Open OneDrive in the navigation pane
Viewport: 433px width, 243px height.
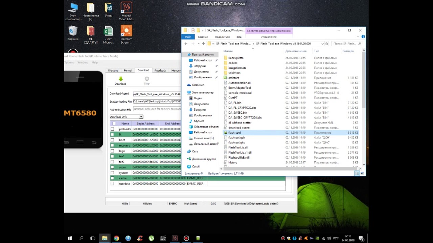tap(198, 85)
